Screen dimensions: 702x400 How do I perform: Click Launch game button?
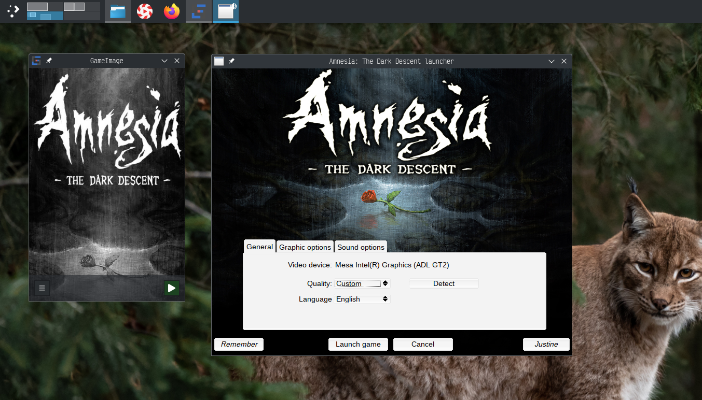[358, 344]
